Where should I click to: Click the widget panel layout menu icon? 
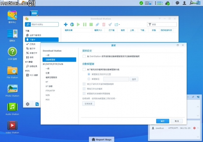click(x=198, y=97)
